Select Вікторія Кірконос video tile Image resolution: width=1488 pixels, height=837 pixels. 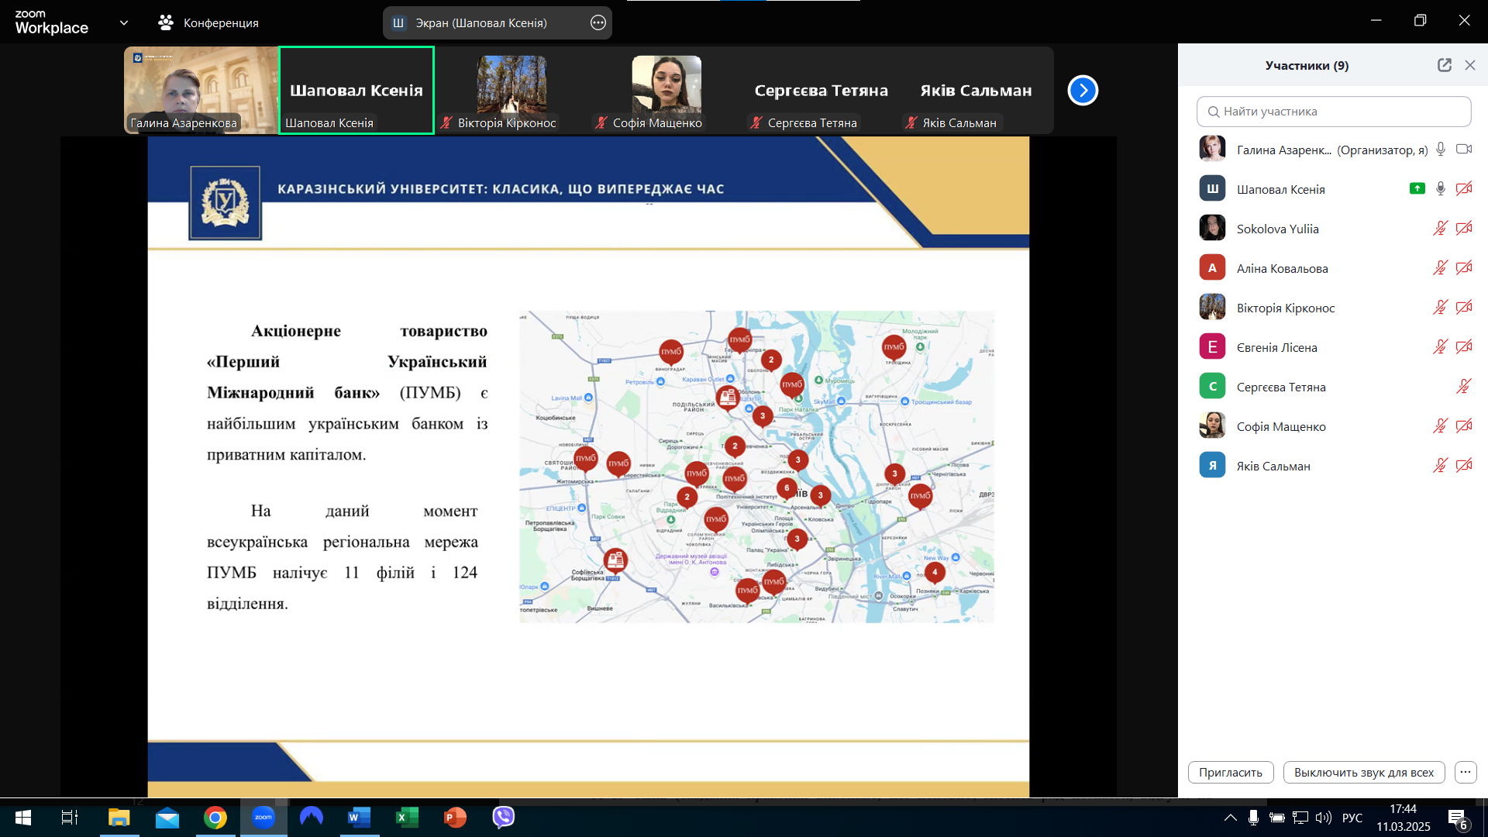coord(511,90)
